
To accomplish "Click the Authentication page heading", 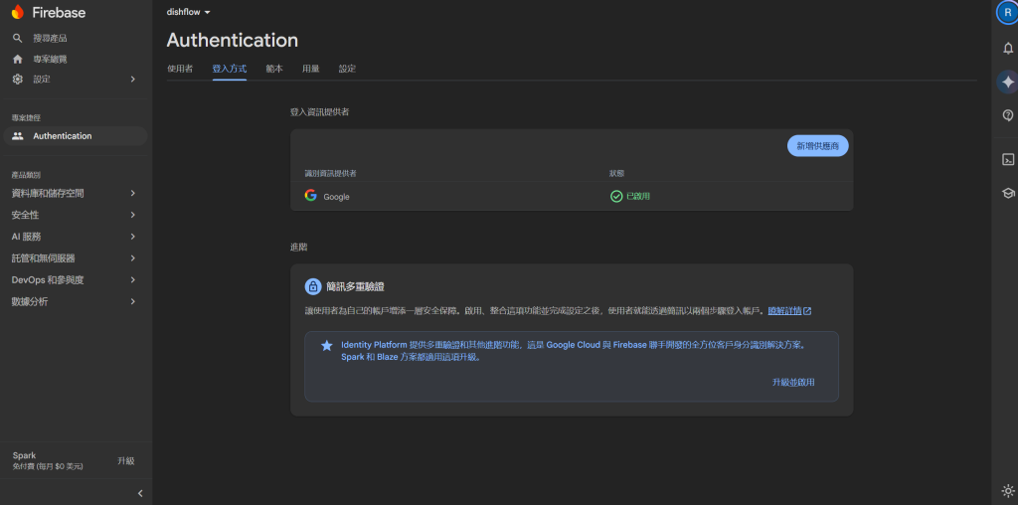I will click(233, 40).
